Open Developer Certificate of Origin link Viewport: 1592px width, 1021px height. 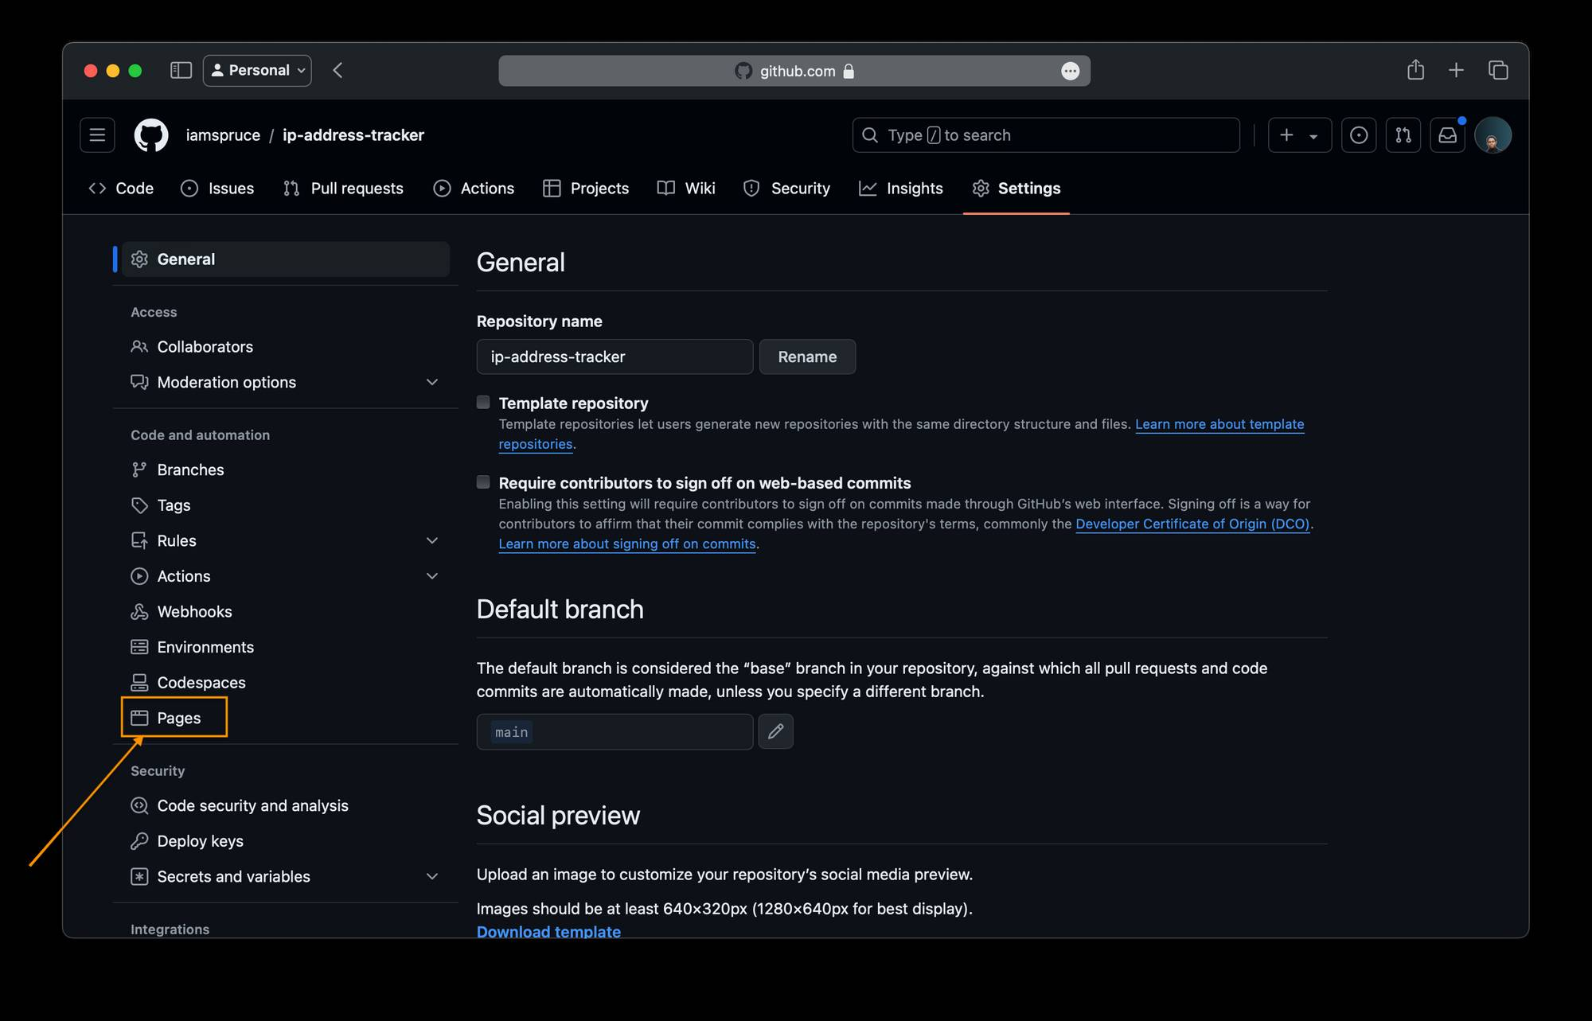coord(1192,524)
